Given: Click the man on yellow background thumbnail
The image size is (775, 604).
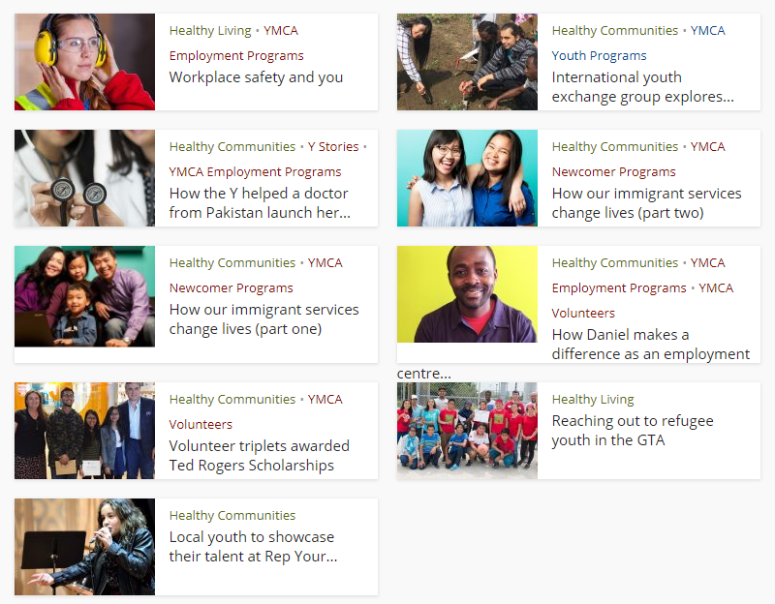Looking at the screenshot, I should (467, 294).
